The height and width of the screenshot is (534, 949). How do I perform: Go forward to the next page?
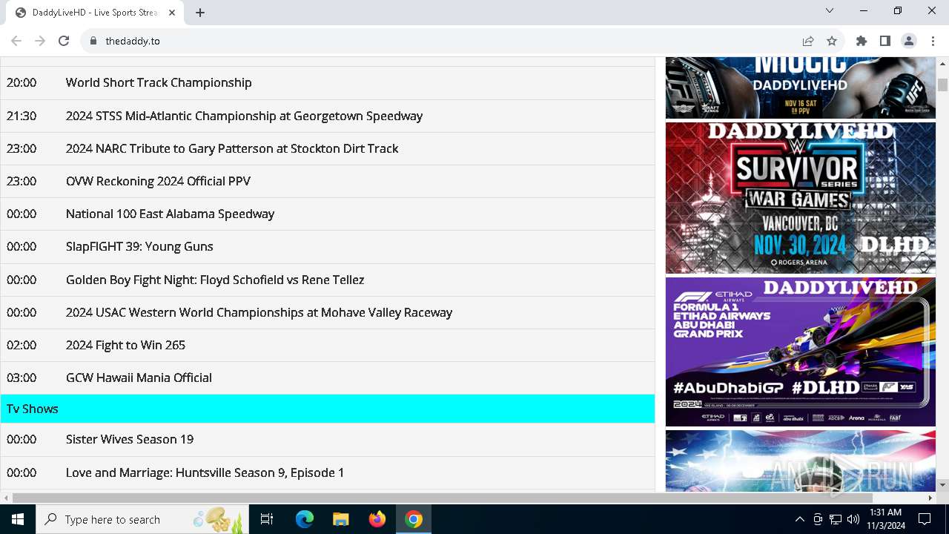[40, 41]
